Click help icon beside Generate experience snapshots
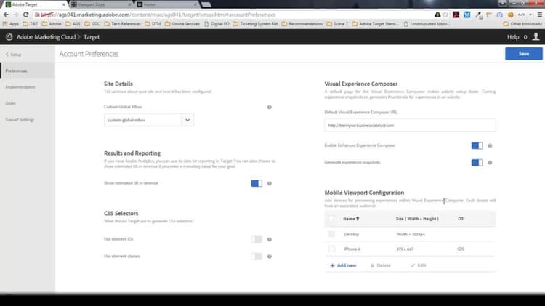The height and width of the screenshot is (306, 545). click(x=490, y=162)
